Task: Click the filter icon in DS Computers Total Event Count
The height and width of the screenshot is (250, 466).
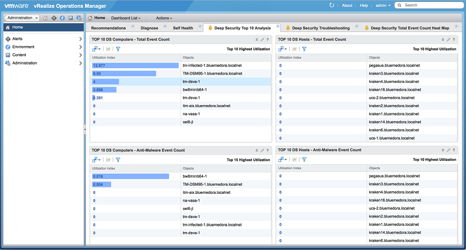Action: coord(118,49)
